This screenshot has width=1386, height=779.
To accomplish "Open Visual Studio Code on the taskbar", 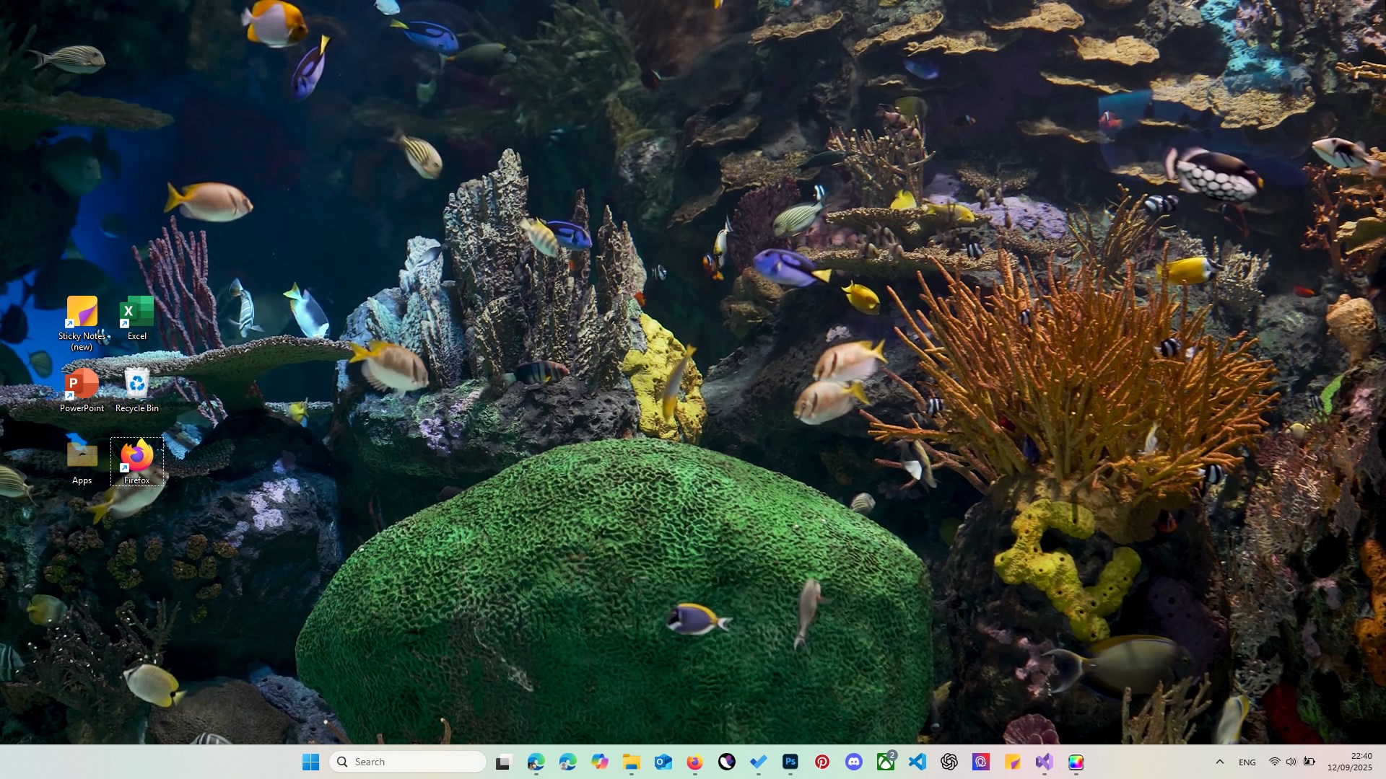I will 918,762.
